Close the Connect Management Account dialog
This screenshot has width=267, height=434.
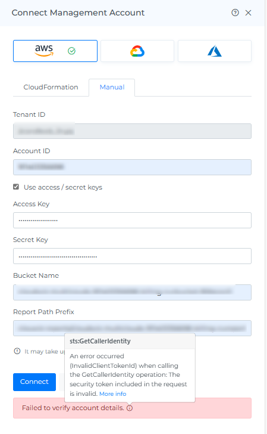(248, 13)
